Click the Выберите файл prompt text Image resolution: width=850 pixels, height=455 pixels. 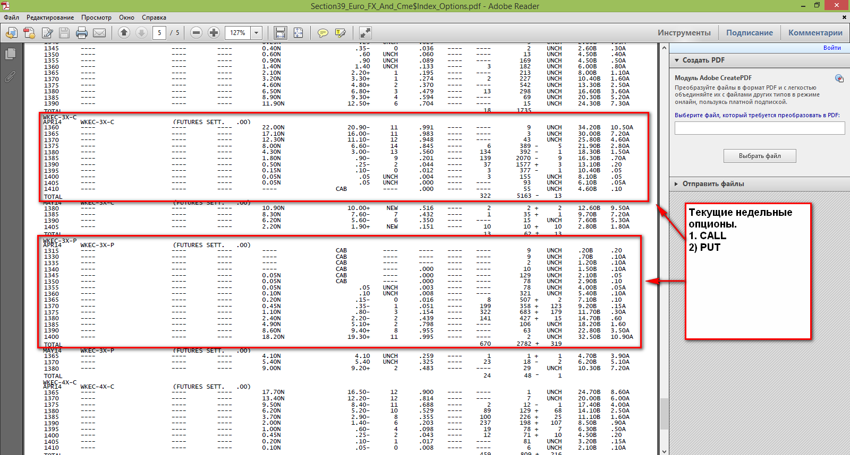[x=757, y=115]
